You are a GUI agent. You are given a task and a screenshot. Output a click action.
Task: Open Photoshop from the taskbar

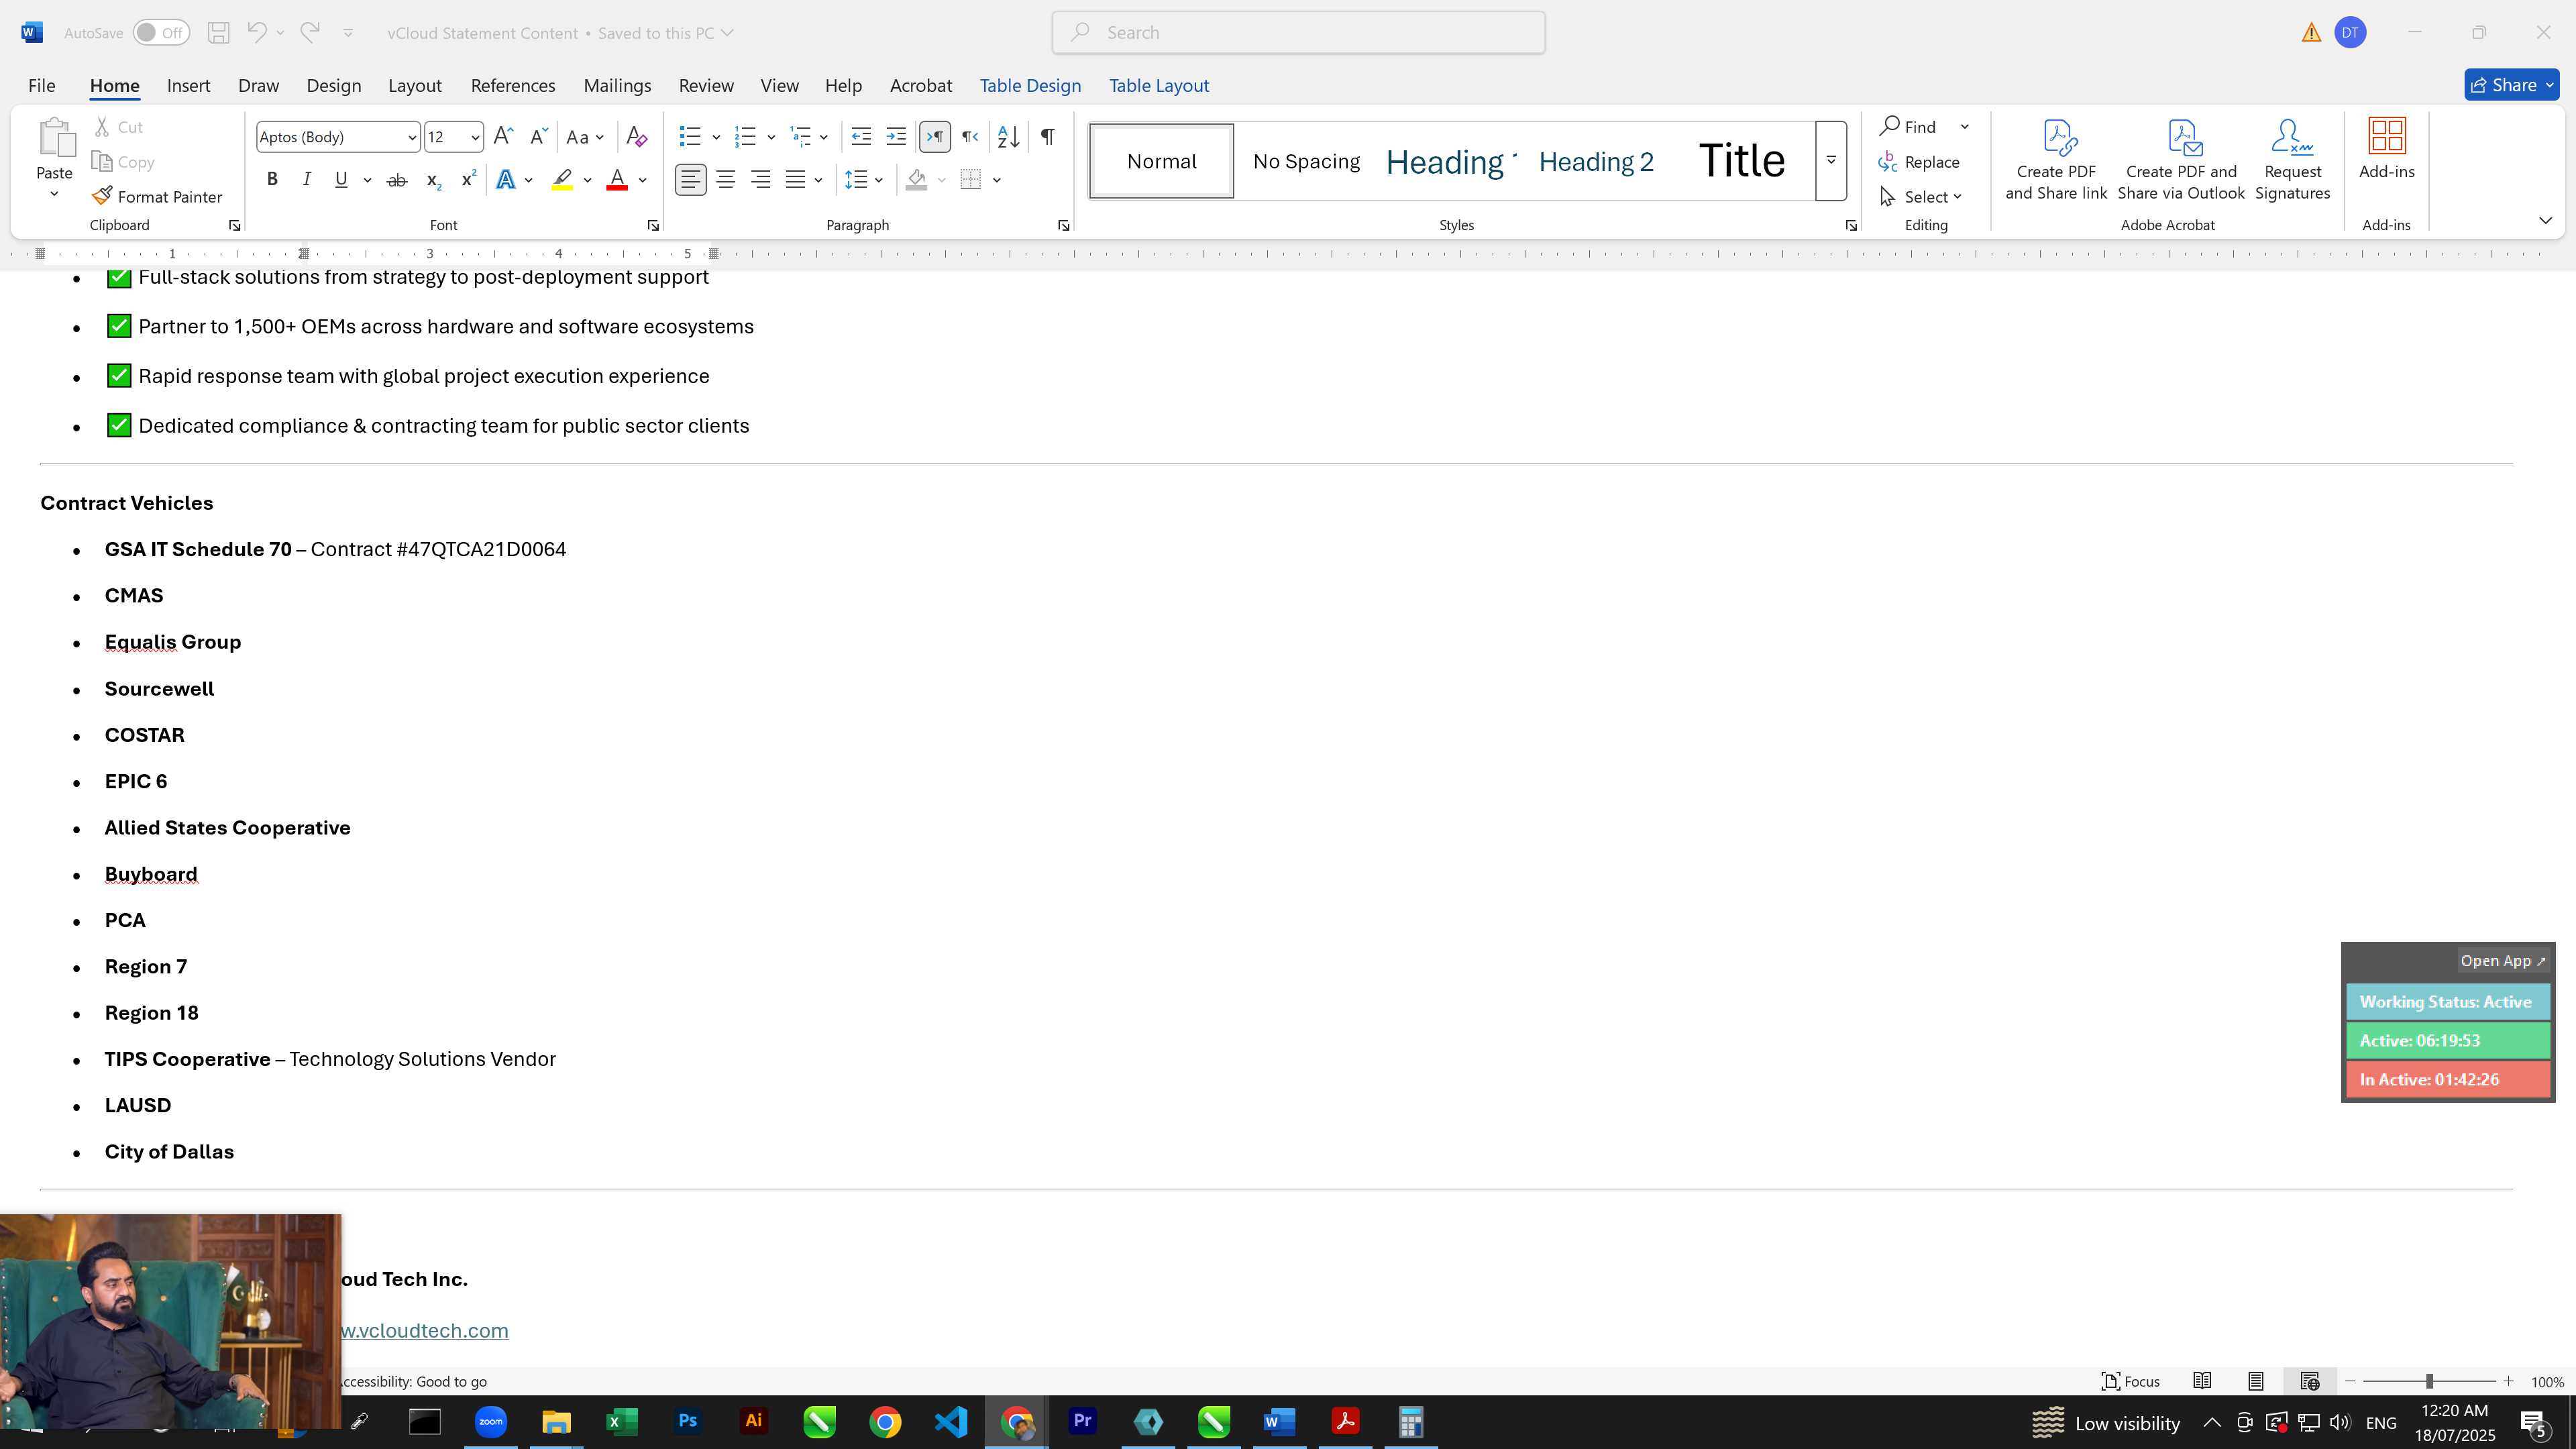click(x=687, y=1422)
